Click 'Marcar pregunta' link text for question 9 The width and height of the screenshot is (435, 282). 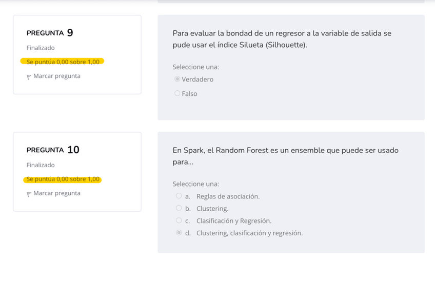tap(56, 76)
